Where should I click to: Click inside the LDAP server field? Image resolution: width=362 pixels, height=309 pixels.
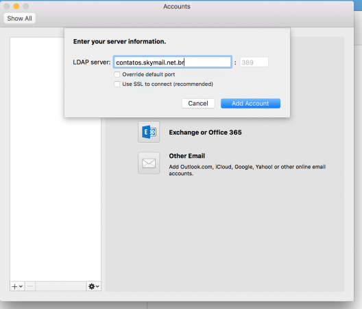[173, 62]
